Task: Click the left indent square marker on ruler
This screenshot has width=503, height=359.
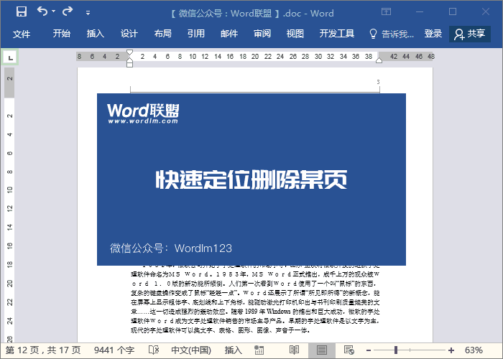Action: [129, 65]
